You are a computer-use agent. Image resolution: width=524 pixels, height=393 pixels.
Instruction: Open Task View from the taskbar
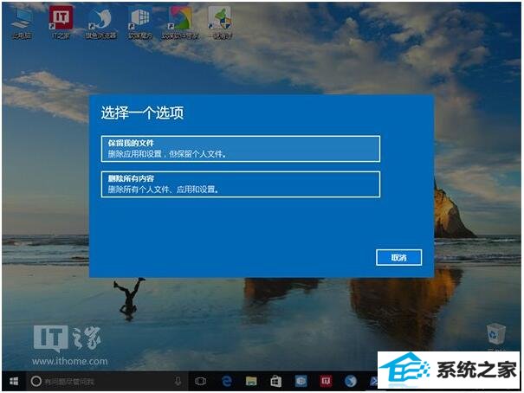[x=200, y=381]
